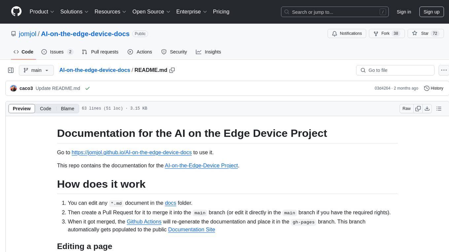Open the AI-on-the-edge-device-docs repository link
Screen dimensions: 449x252
[85, 34]
